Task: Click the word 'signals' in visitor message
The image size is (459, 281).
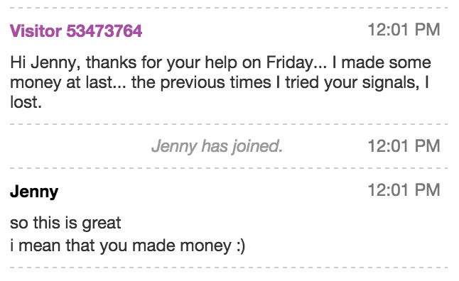Action: 389,83
